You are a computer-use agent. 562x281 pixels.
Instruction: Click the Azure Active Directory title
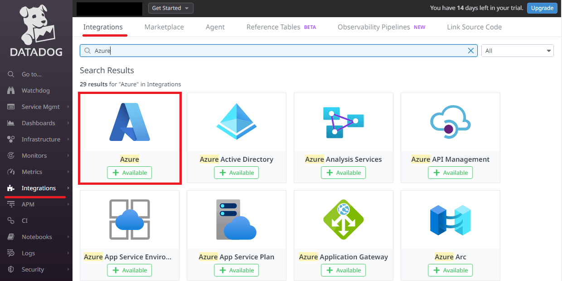[x=237, y=159]
